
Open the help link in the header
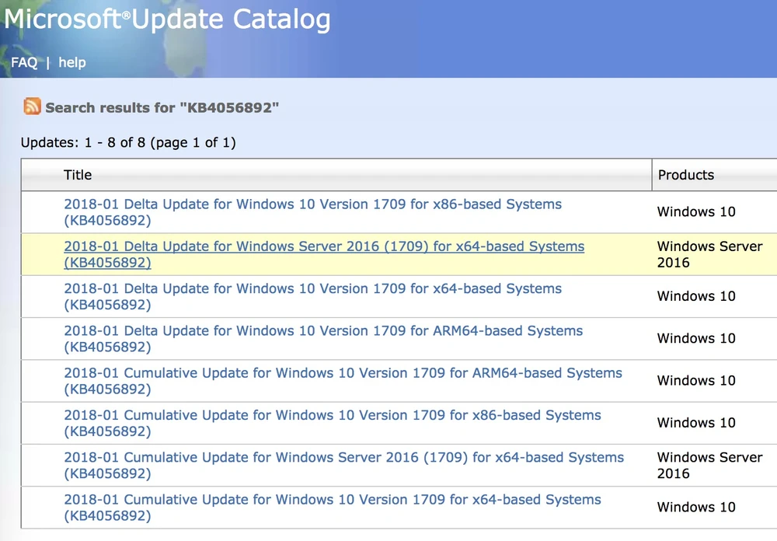click(72, 62)
